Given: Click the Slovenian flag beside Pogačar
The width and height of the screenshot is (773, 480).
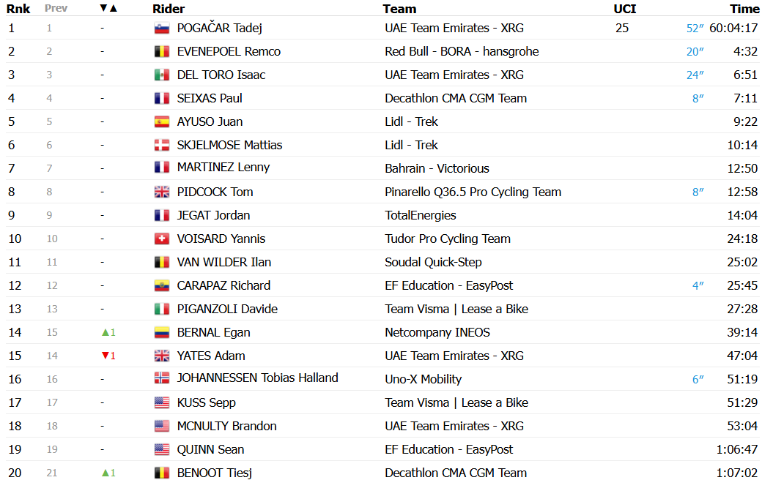Looking at the screenshot, I should click(x=162, y=29).
